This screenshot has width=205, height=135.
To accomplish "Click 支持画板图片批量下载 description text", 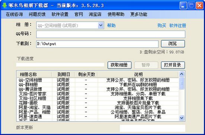I will pos(138,103).
